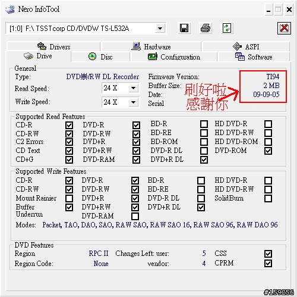Toggle DVD+R DL read checkbox

[x=204, y=160]
